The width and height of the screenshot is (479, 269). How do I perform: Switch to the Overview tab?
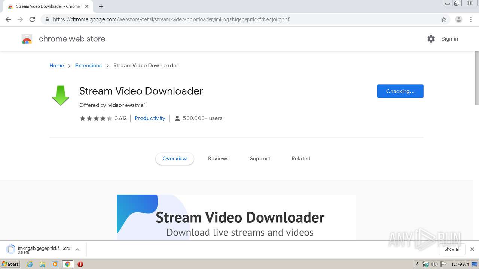click(x=174, y=158)
